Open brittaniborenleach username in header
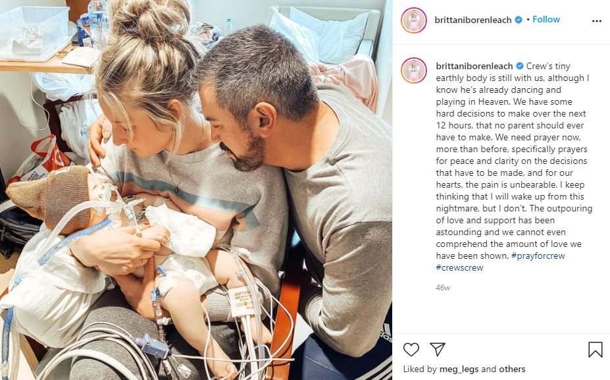The image size is (610, 380). click(x=472, y=20)
